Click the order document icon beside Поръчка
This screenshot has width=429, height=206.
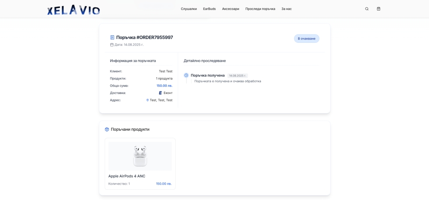[x=112, y=38]
